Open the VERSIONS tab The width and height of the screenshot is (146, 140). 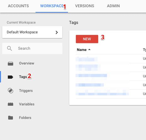coord(85,6)
